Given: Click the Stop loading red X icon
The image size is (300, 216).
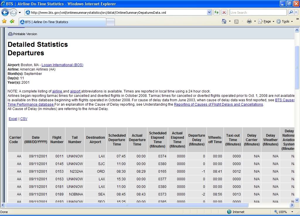Looking at the screenshot, I should click(x=224, y=12).
